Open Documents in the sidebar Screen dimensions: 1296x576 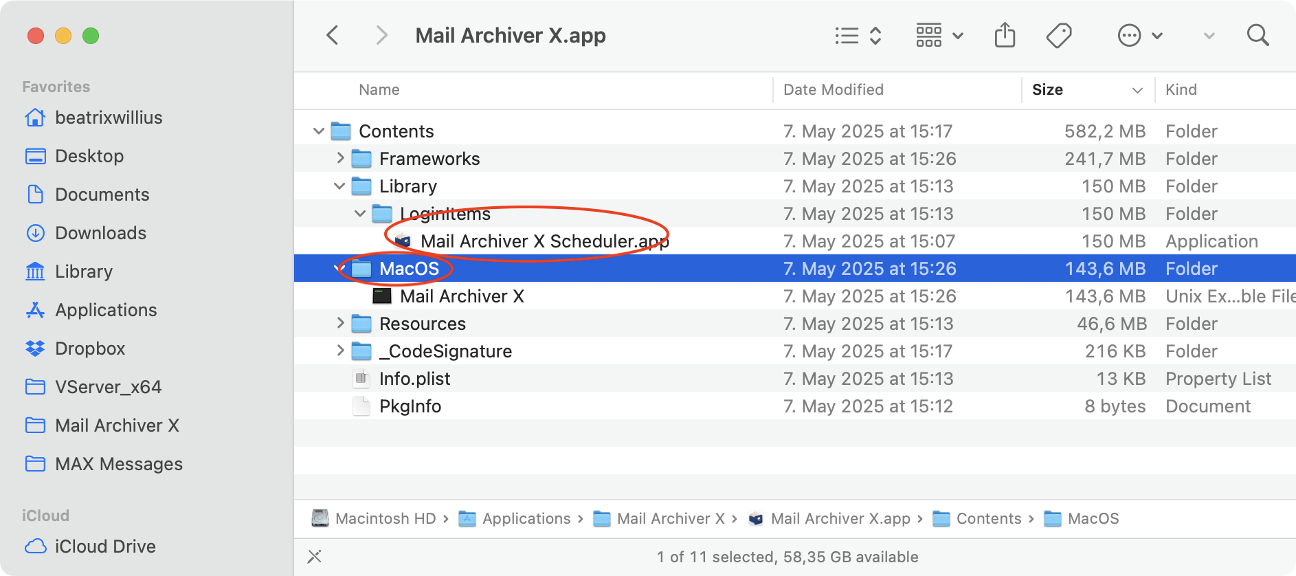click(87, 195)
